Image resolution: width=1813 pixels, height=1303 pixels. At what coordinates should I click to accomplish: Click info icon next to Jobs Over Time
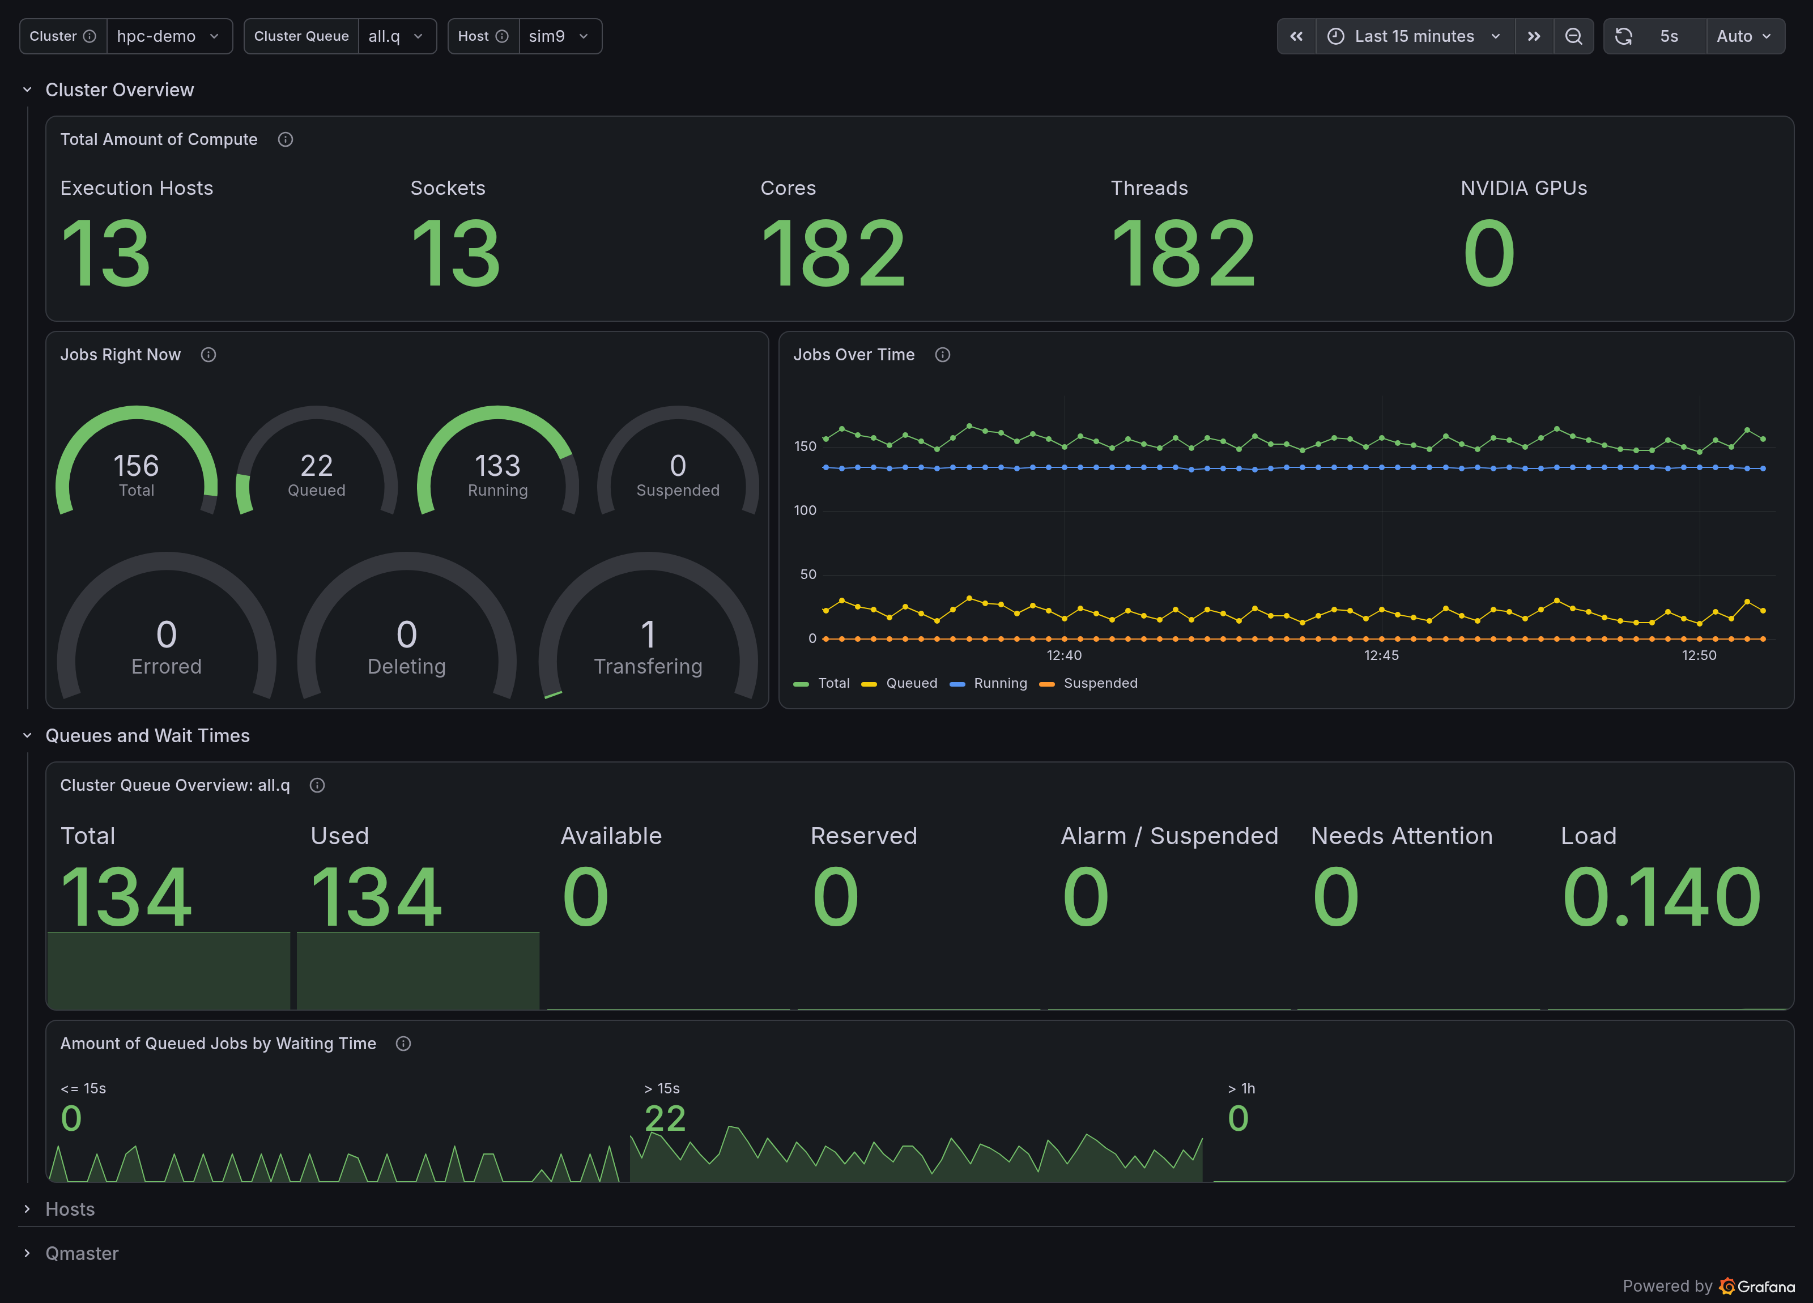pyautogui.click(x=942, y=355)
